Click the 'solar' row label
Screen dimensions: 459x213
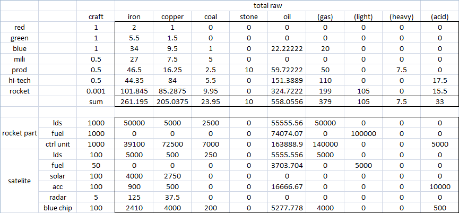(58, 175)
